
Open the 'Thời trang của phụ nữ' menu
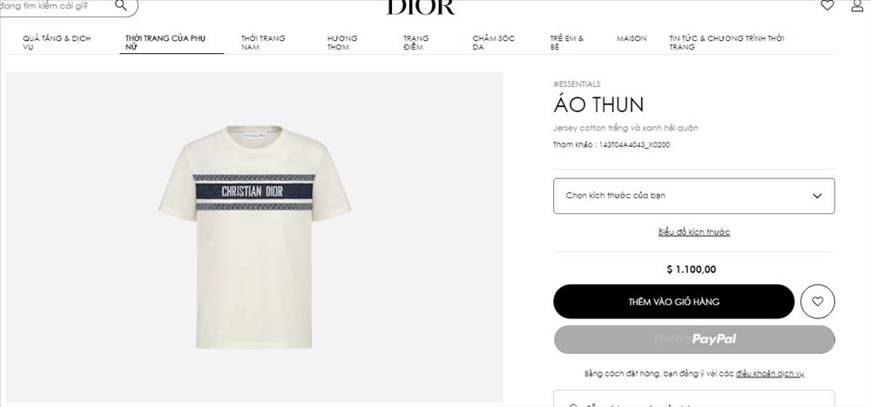click(165, 42)
